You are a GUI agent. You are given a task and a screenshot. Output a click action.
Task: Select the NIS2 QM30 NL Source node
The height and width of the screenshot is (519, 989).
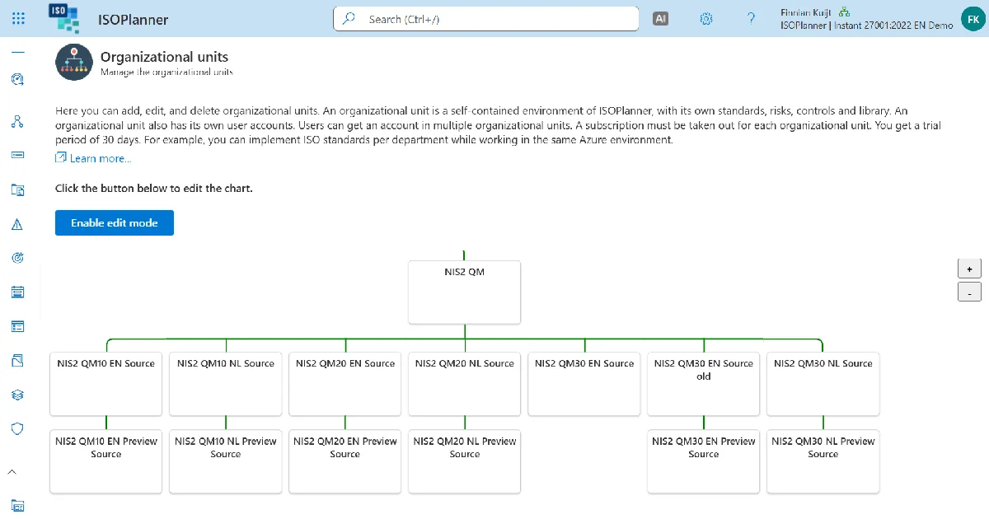(823, 384)
